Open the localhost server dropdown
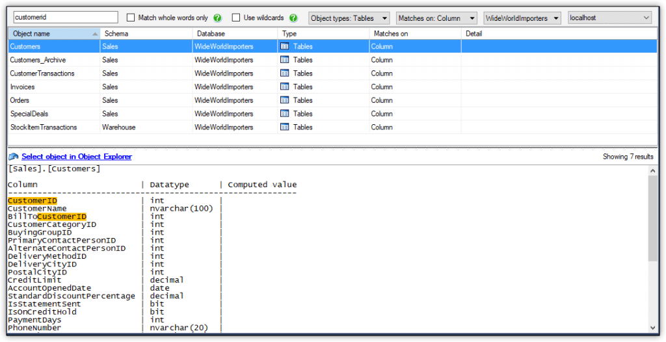Screen dimensions: 666x342 point(609,18)
